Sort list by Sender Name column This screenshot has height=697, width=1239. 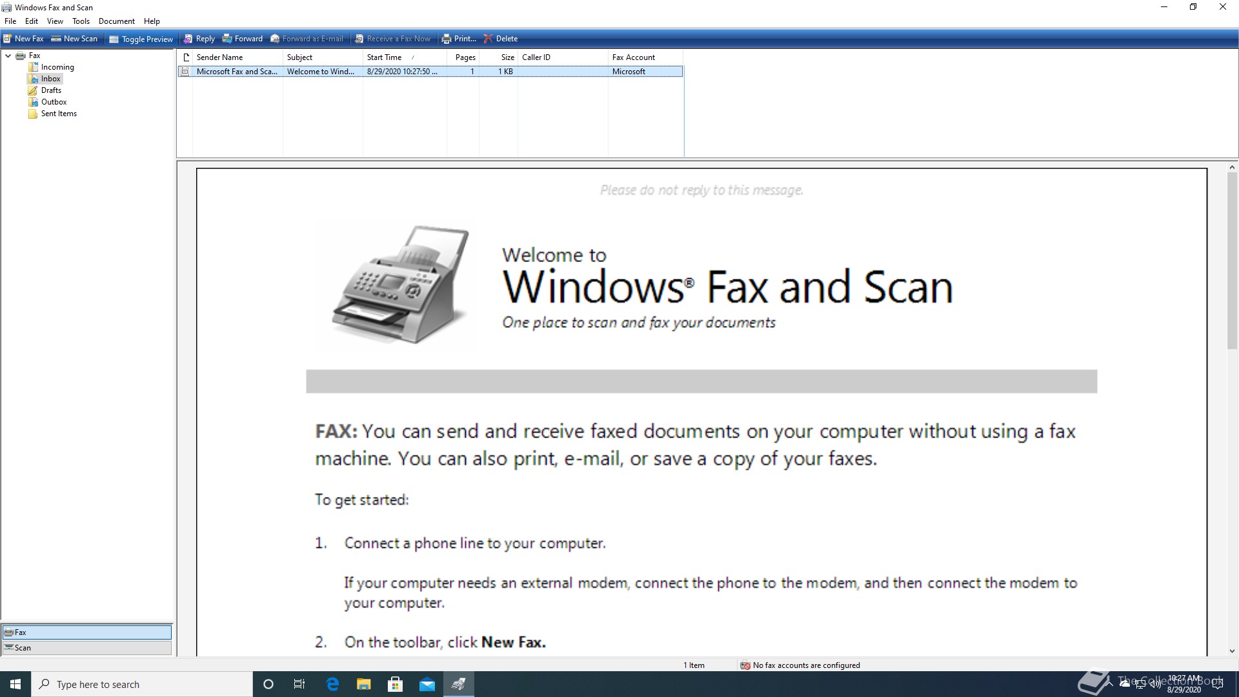click(219, 57)
